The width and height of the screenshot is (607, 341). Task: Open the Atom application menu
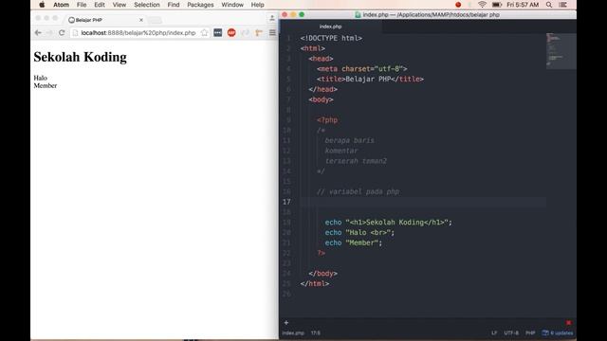[x=61, y=5]
